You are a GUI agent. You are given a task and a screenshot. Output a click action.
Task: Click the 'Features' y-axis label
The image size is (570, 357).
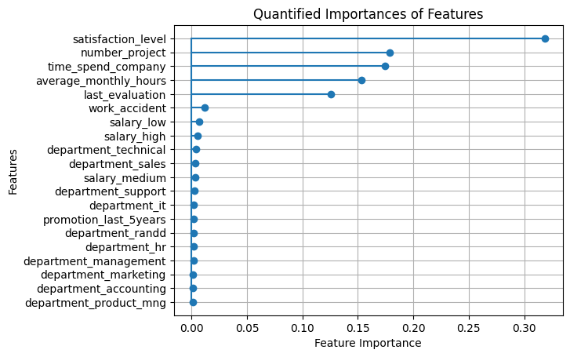click(x=13, y=170)
